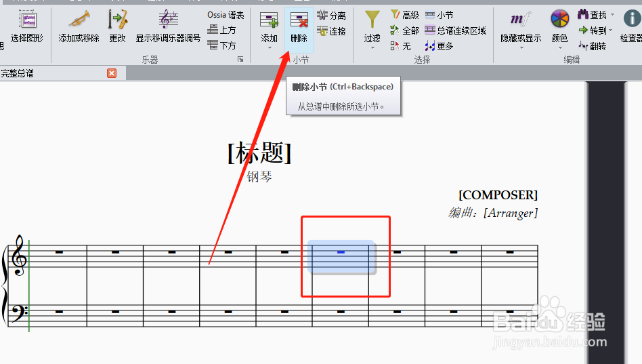Click the Color (颜色) wheel icon
642x364 pixels.
point(559,19)
